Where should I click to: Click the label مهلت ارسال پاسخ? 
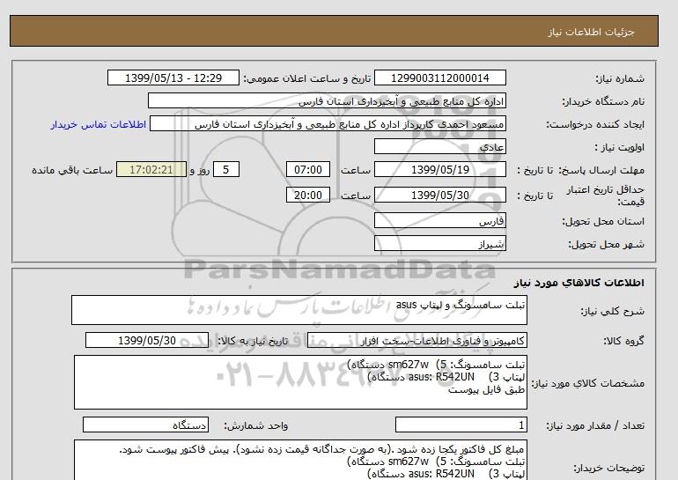(x=600, y=170)
